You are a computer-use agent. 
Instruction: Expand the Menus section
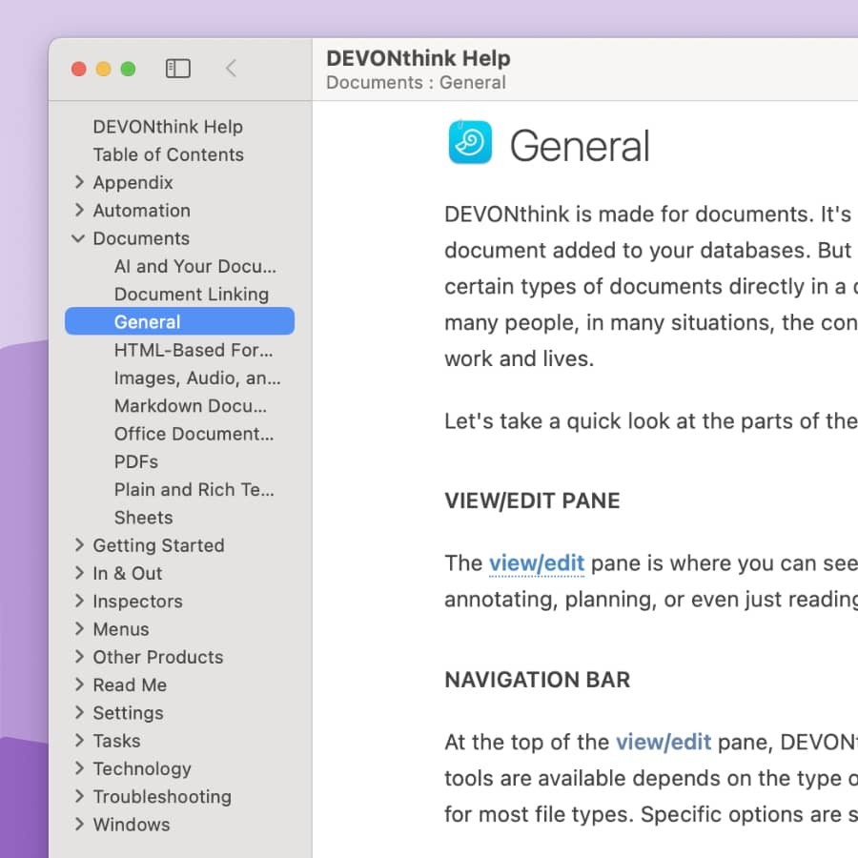79,629
